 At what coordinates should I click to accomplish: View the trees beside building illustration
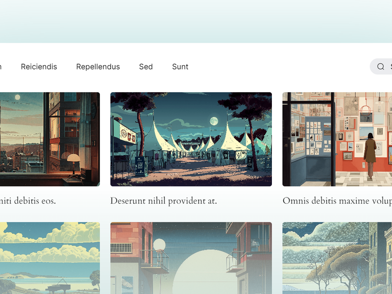click(337, 258)
